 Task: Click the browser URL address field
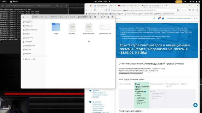(142, 10)
